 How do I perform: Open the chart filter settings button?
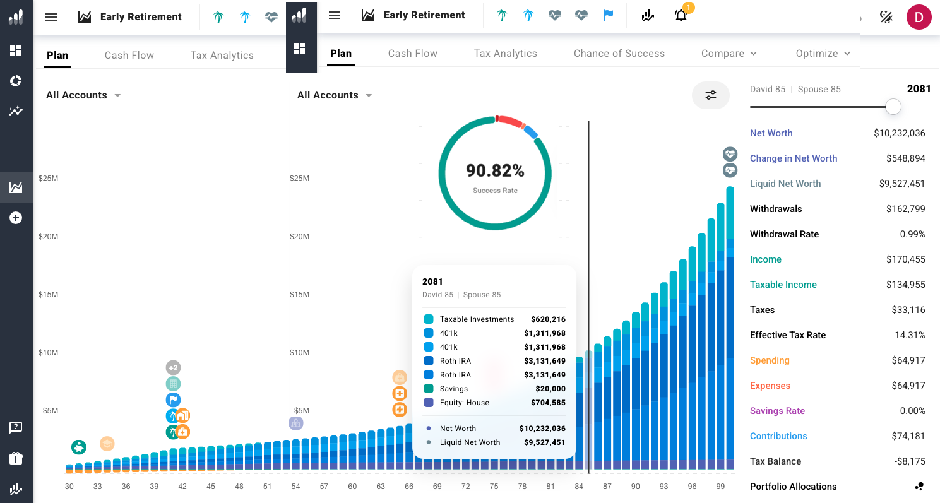711,95
